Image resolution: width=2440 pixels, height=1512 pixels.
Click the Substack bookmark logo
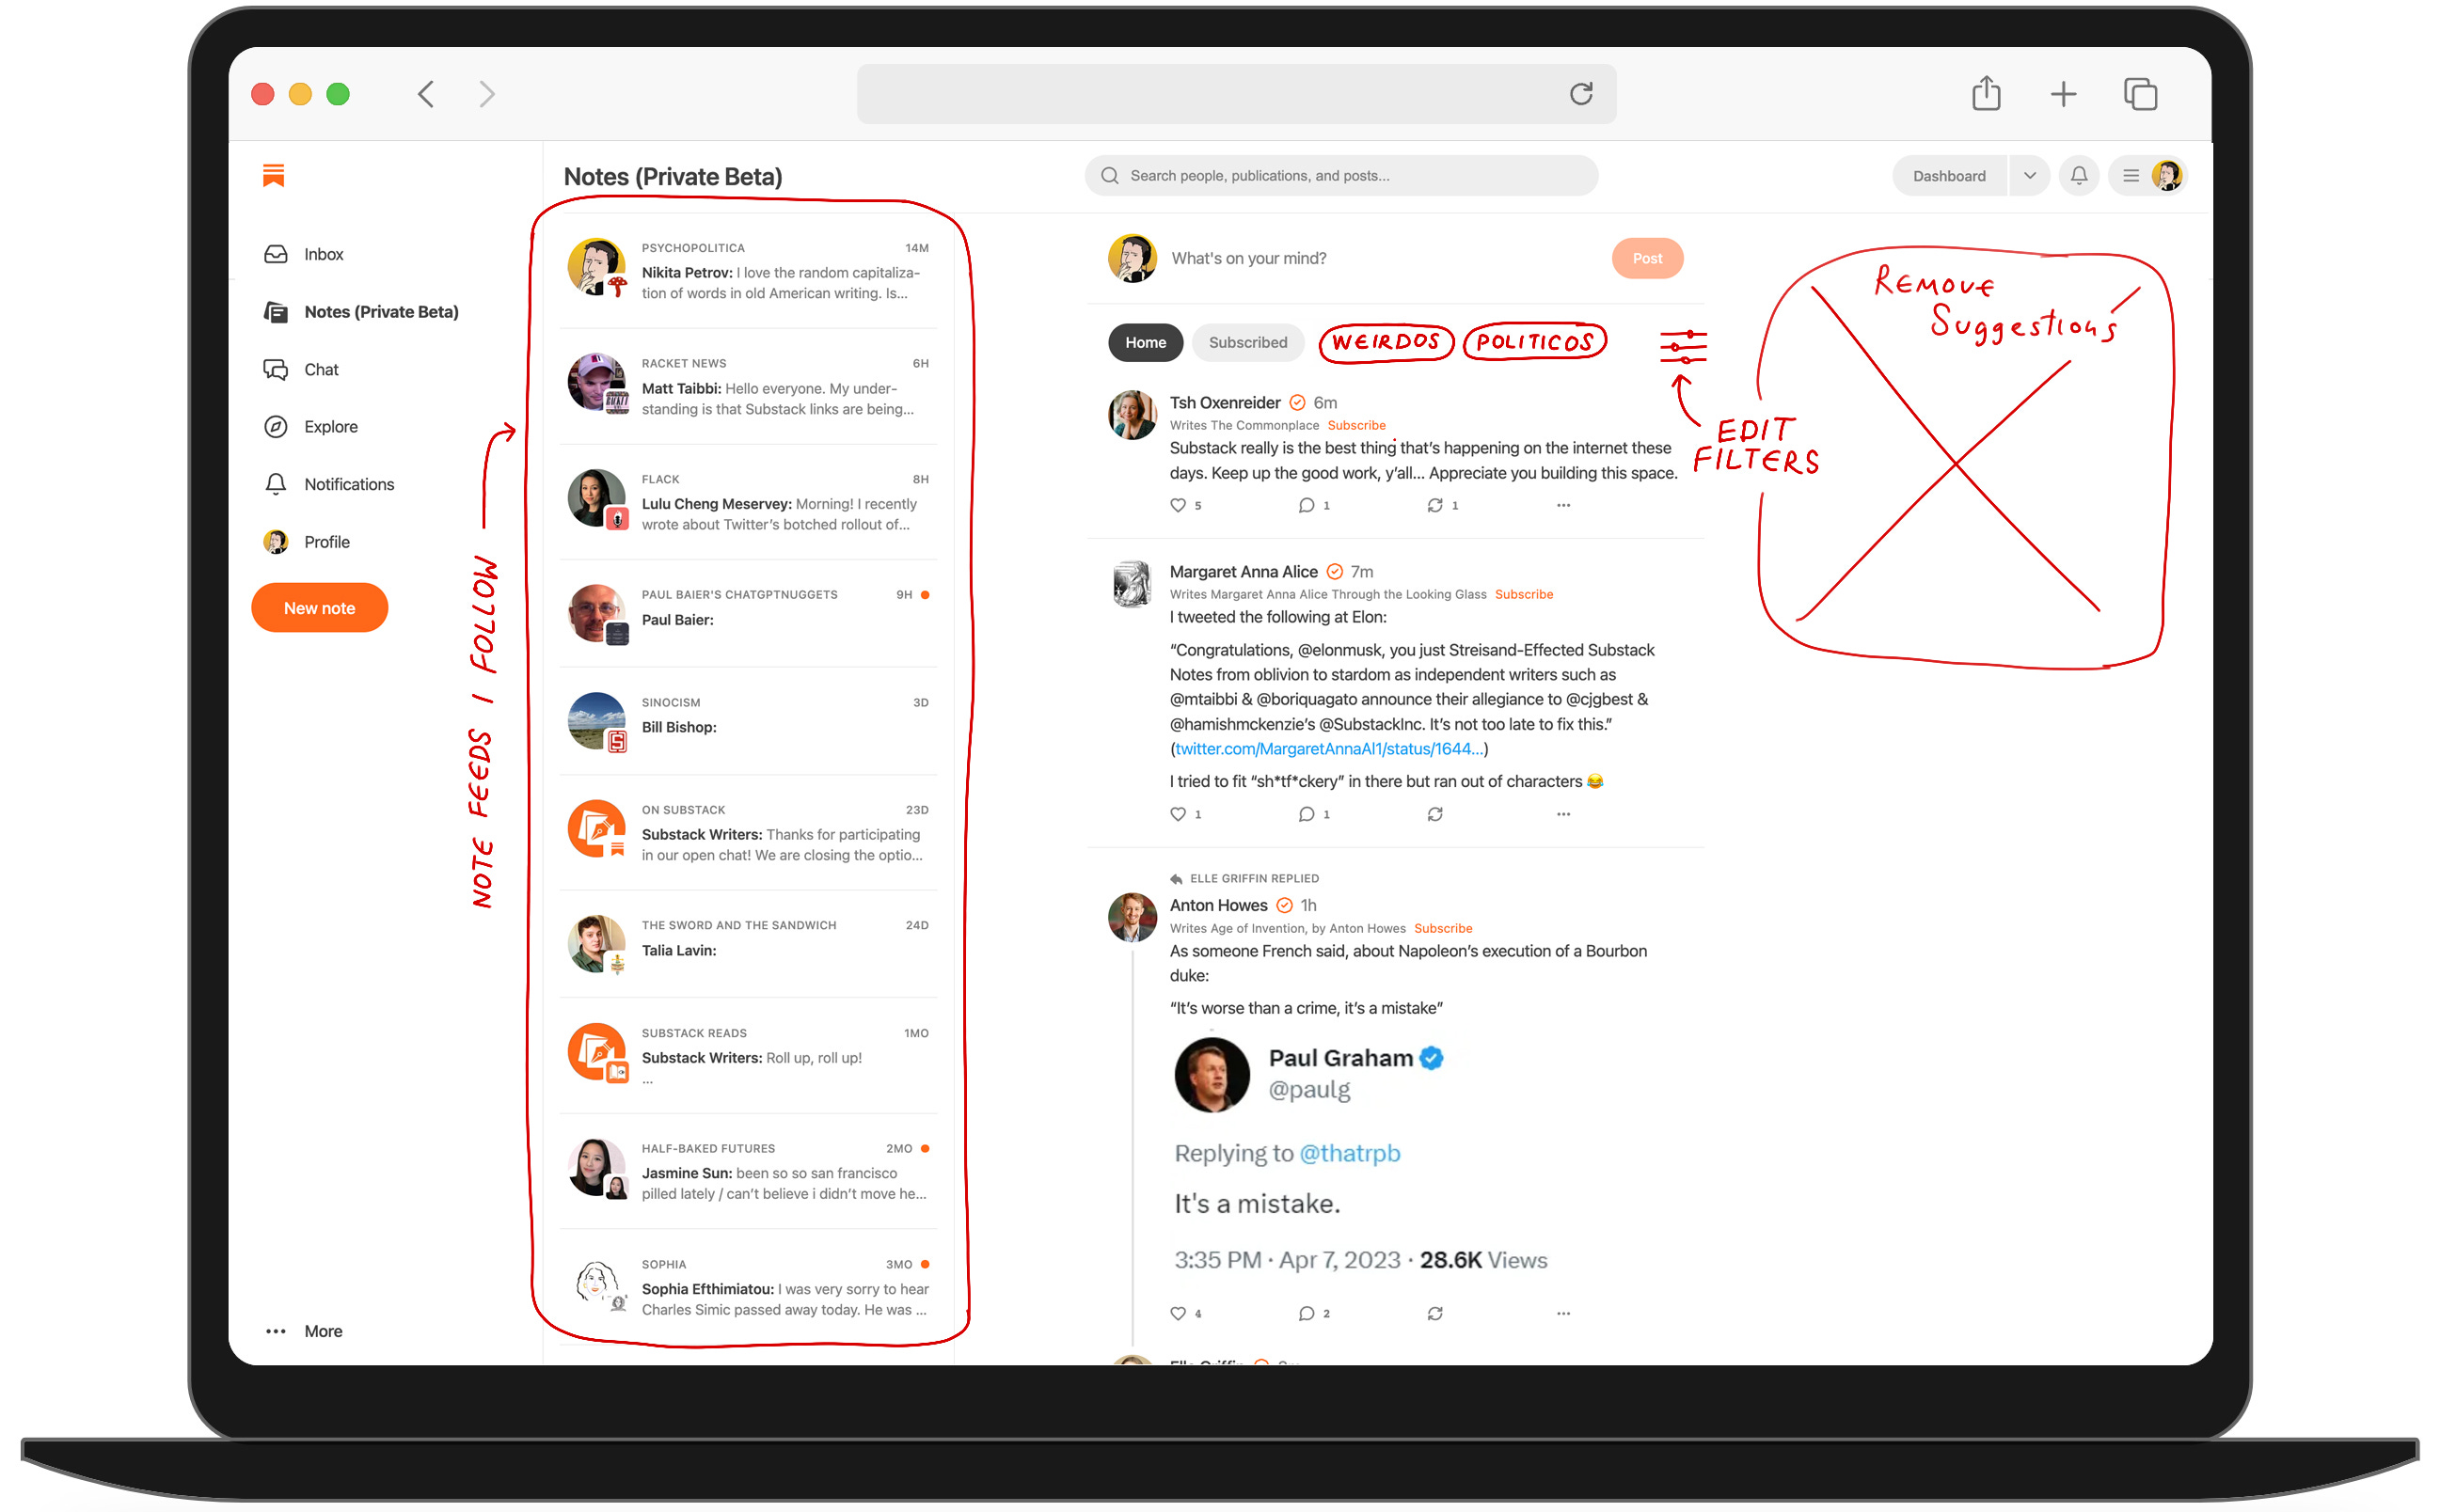[x=273, y=175]
